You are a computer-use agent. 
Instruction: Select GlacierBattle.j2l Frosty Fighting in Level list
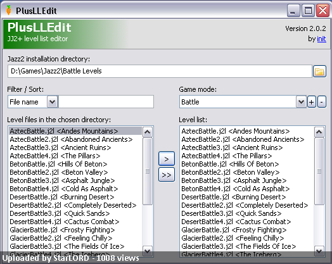pyautogui.click(x=234, y=230)
